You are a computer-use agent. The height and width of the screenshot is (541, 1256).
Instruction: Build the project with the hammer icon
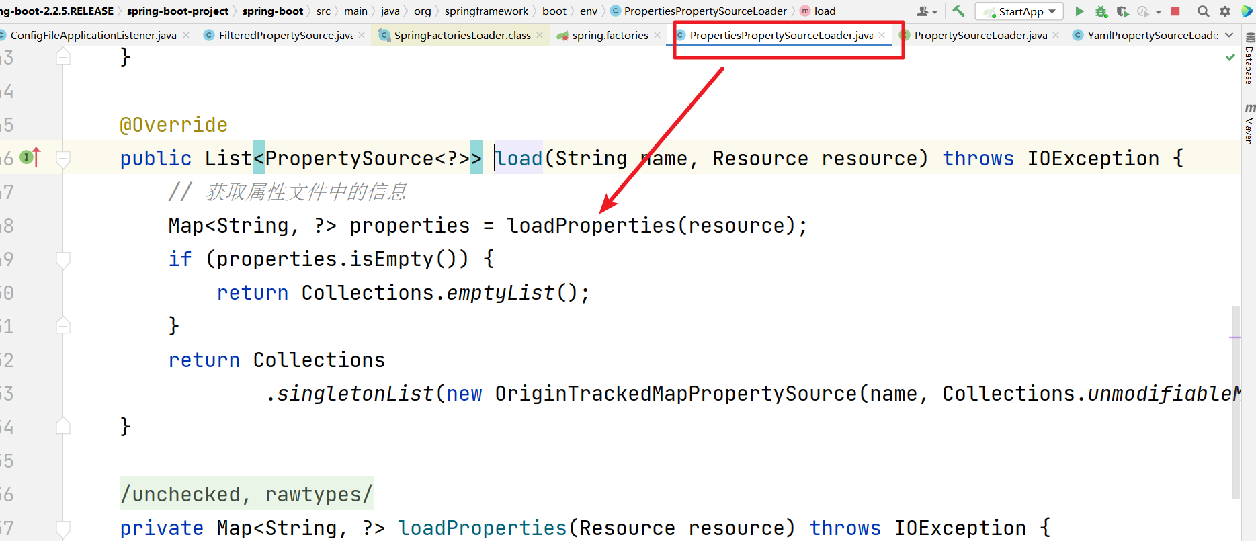[958, 11]
